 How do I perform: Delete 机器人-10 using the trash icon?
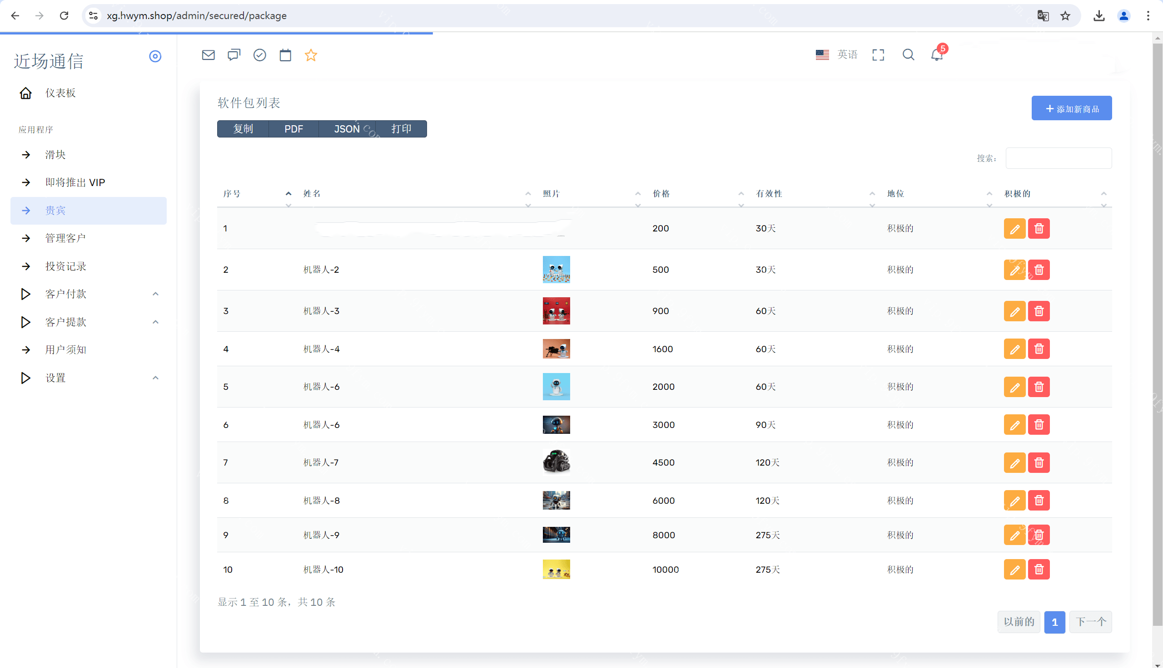[x=1039, y=570]
